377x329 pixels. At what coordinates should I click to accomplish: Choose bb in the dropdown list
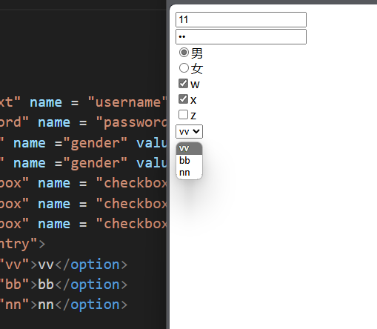tap(189, 161)
